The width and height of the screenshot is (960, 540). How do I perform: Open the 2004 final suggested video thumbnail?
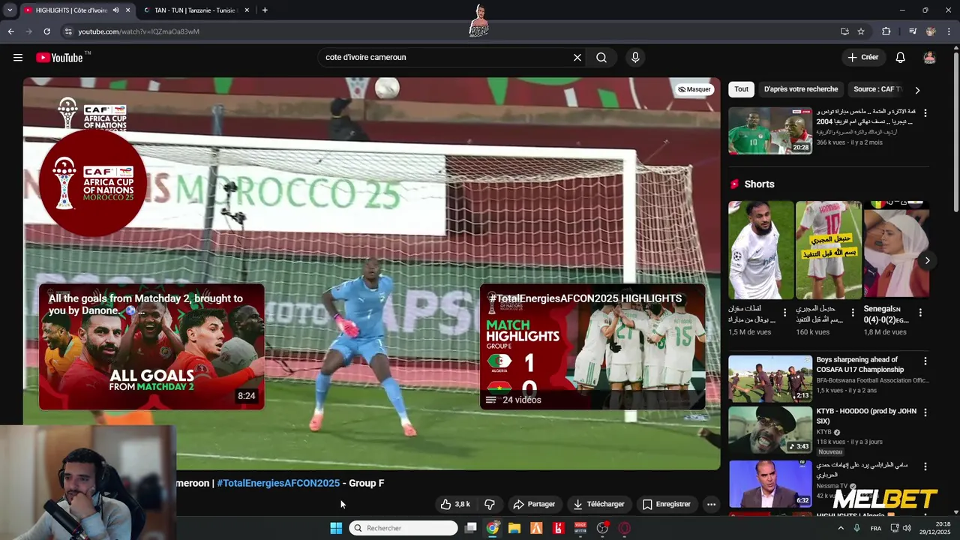pos(770,130)
